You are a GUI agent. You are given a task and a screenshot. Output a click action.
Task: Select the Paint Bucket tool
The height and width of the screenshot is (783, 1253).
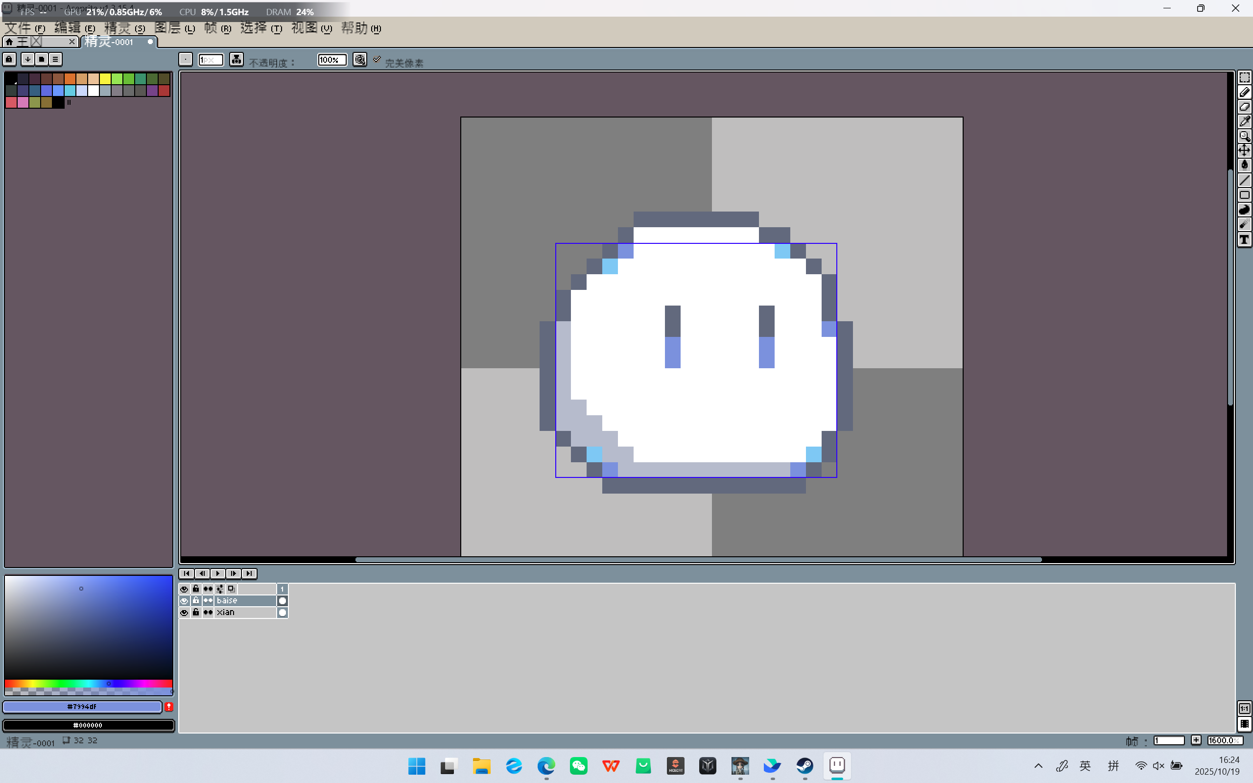[x=1244, y=166]
